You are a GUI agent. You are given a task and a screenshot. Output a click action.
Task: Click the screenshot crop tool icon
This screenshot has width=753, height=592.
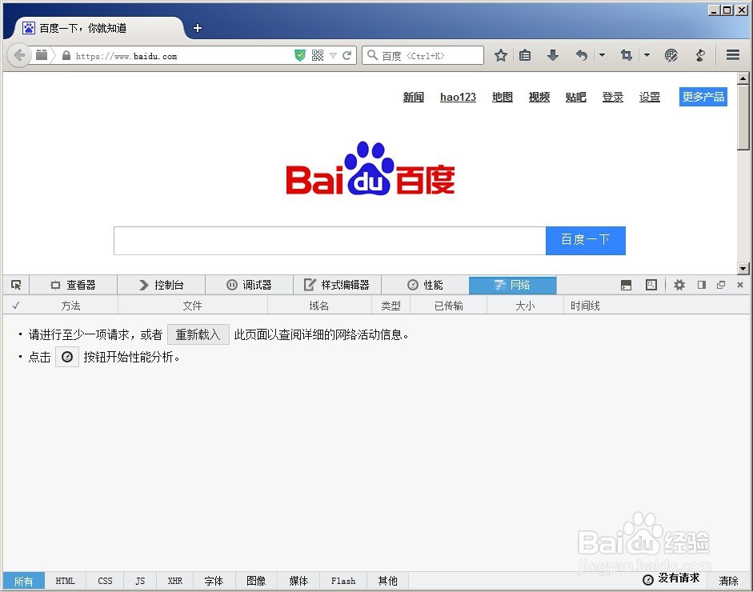pos(627,56)
